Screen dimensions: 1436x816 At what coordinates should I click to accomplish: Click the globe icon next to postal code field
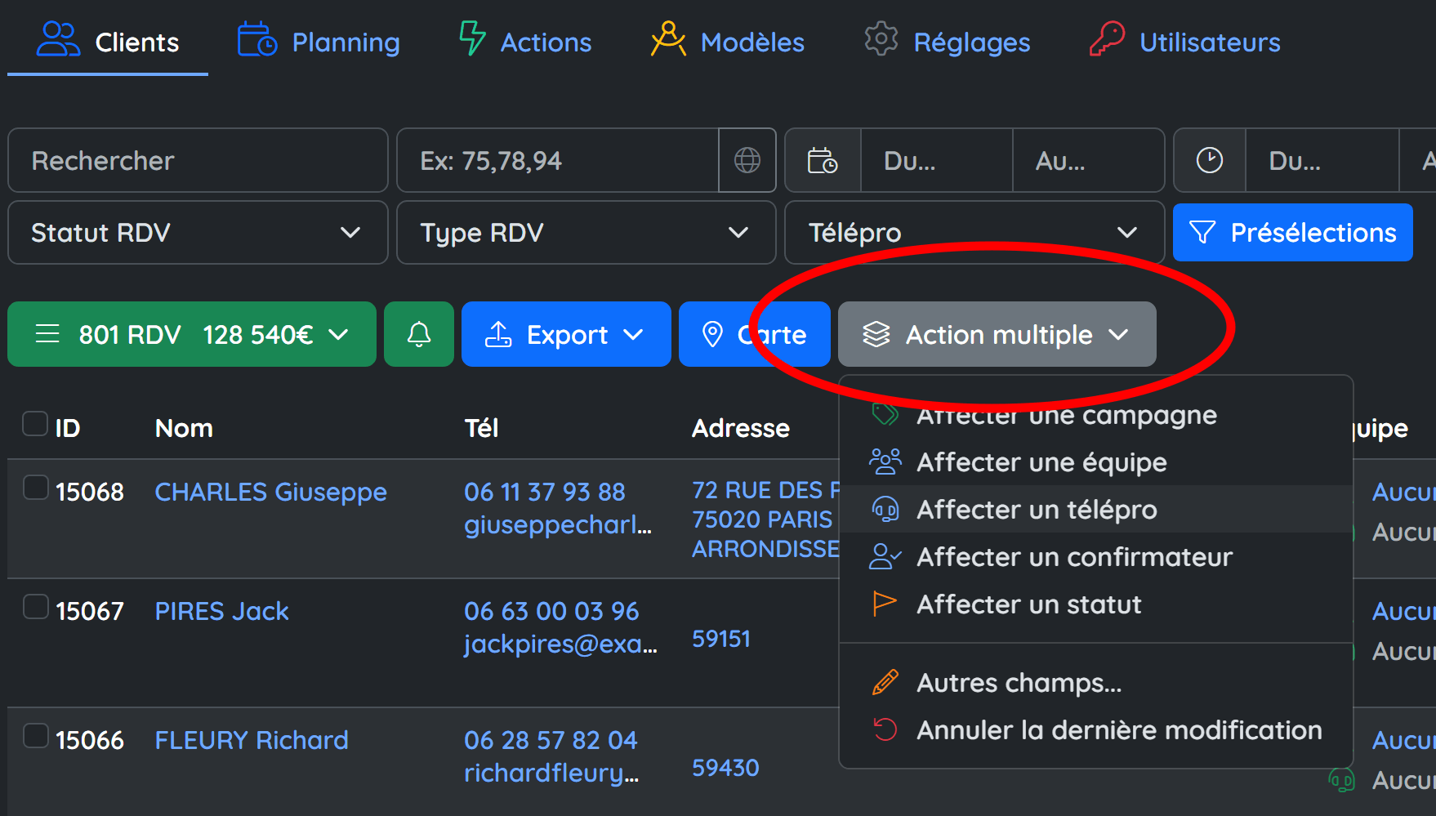coord(747,161)
